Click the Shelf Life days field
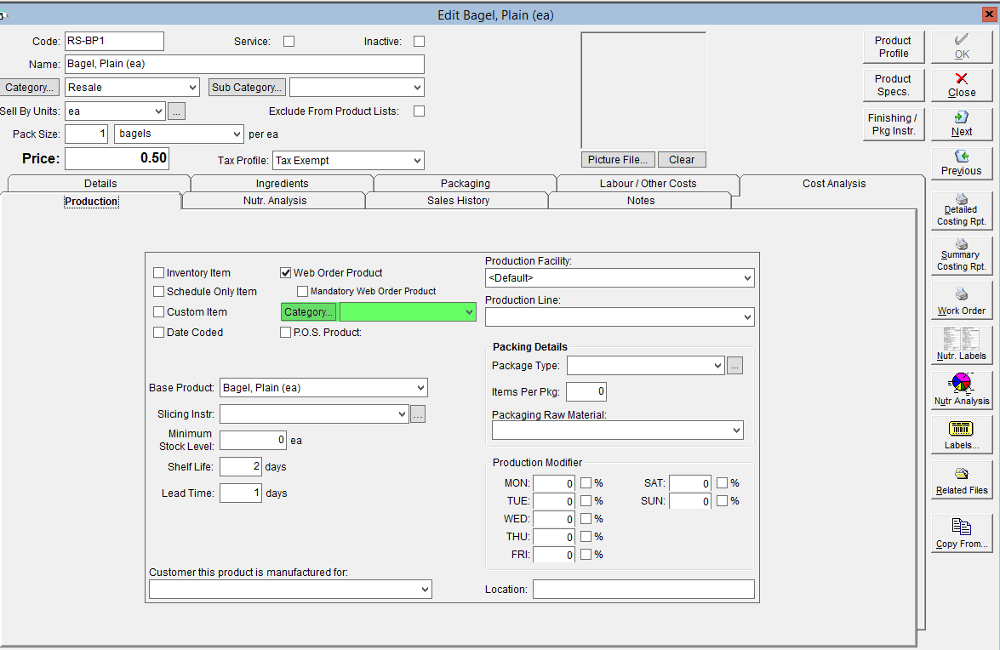Screen dimensions: 1000x650 [x=241, y=466]
